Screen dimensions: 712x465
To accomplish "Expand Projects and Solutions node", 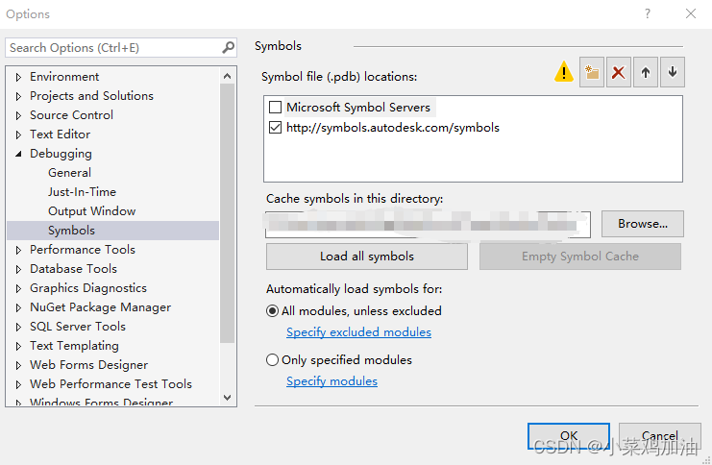I will pos(18,96).
